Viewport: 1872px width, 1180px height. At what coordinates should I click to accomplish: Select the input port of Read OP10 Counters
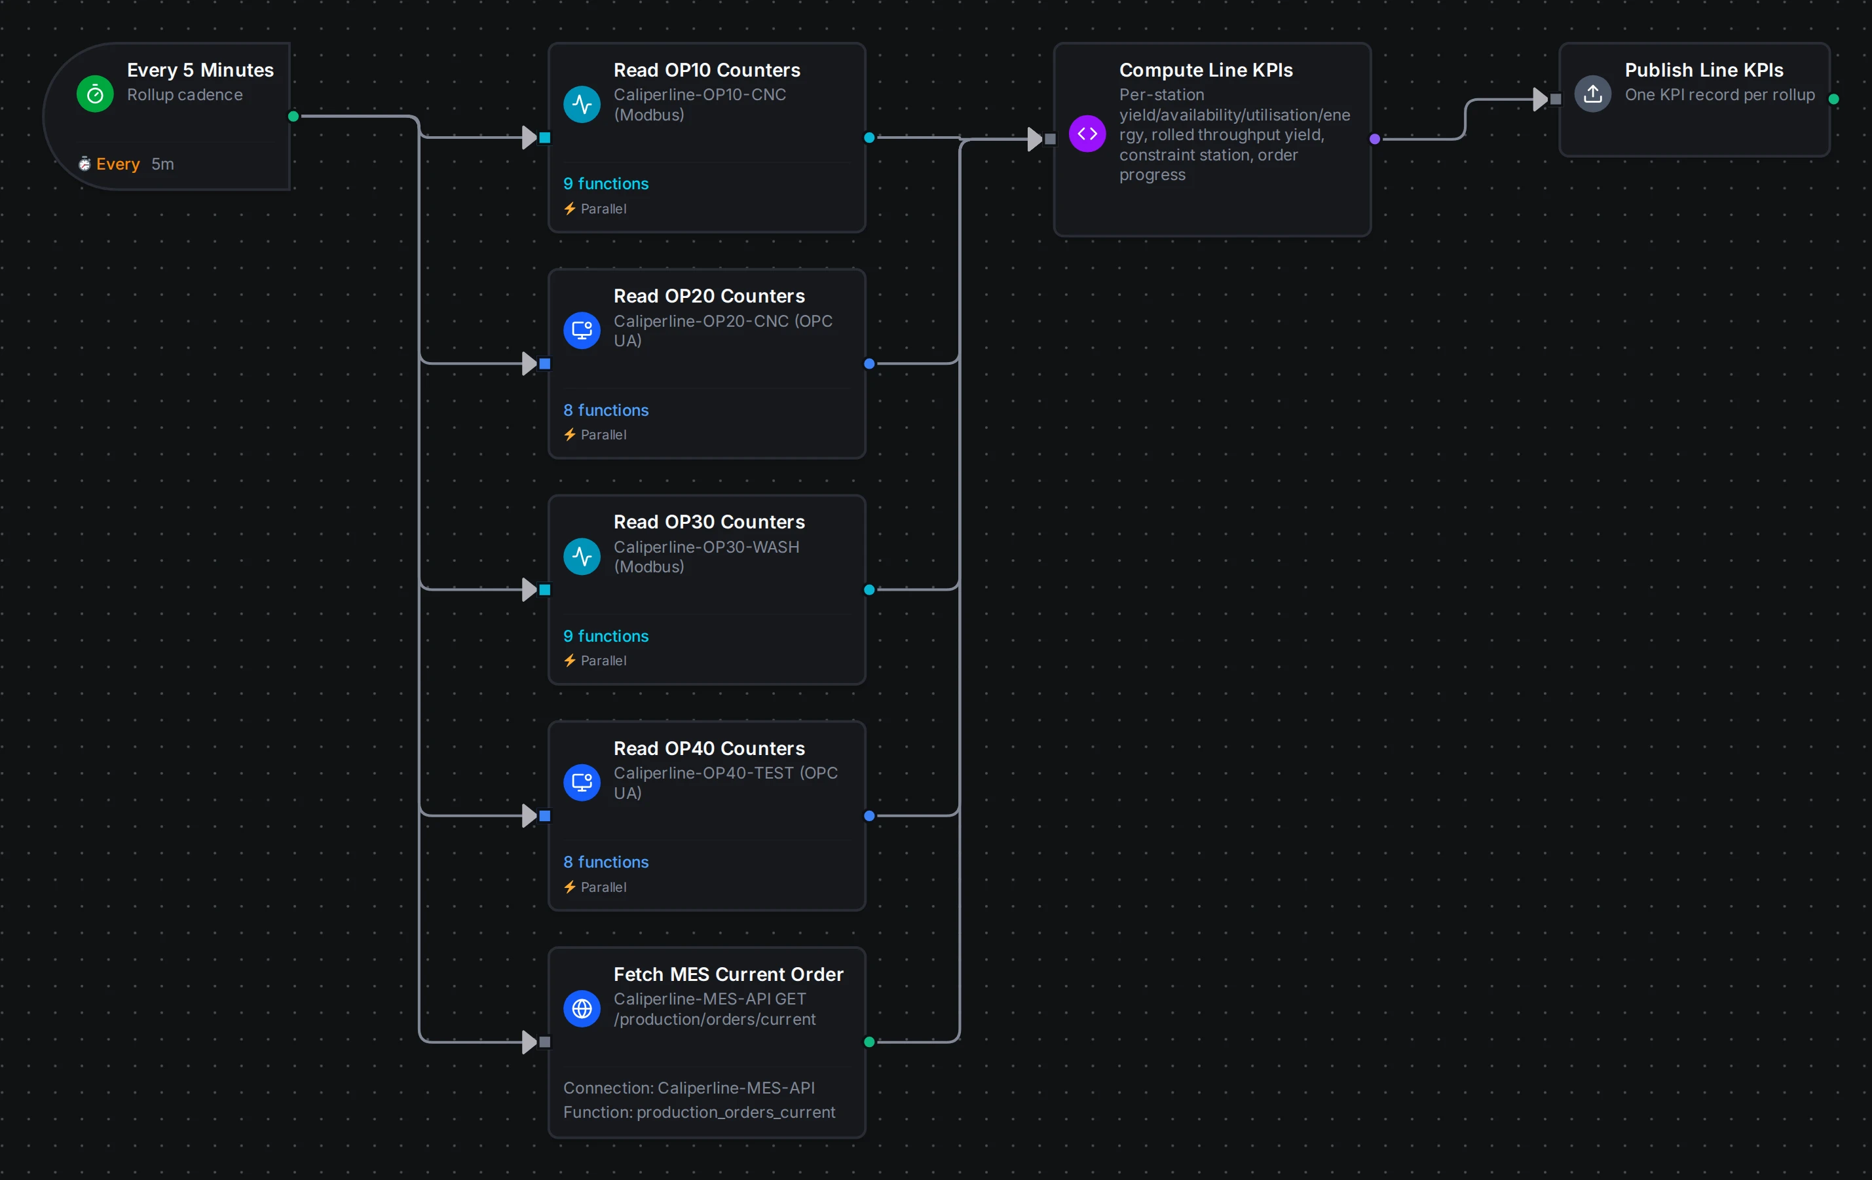(545, 138)
